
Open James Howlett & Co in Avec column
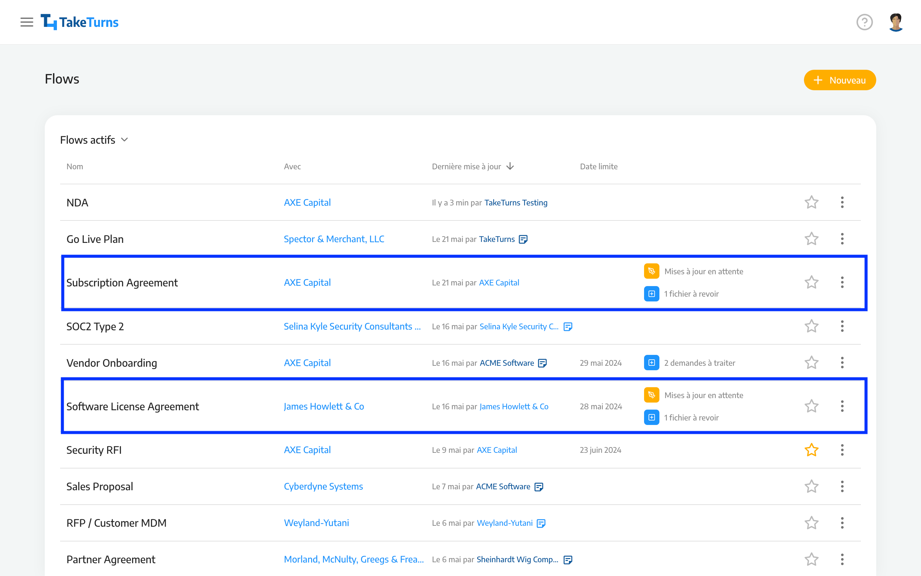[x=324, y=406]
